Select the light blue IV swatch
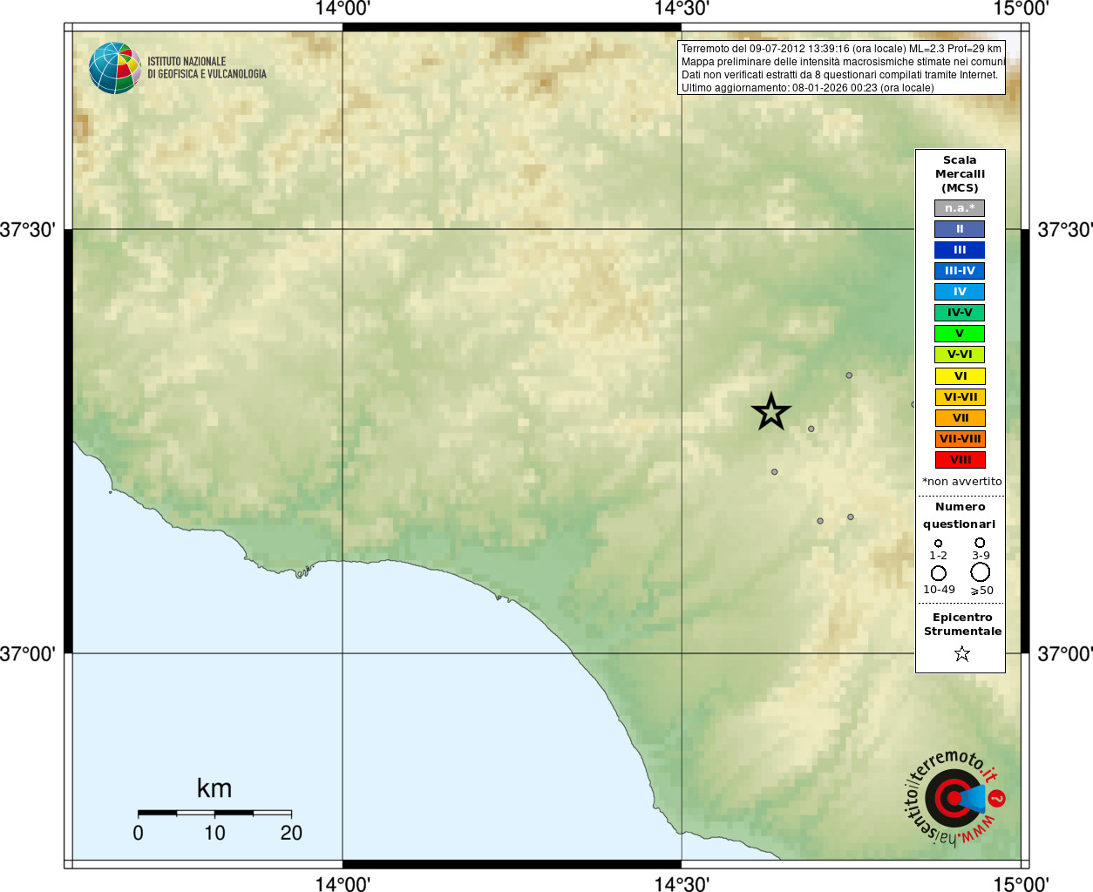 click(960, 292)
